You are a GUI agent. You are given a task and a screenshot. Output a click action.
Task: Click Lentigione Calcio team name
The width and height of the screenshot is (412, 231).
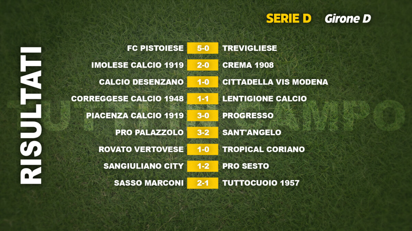[x=264, y=99]
